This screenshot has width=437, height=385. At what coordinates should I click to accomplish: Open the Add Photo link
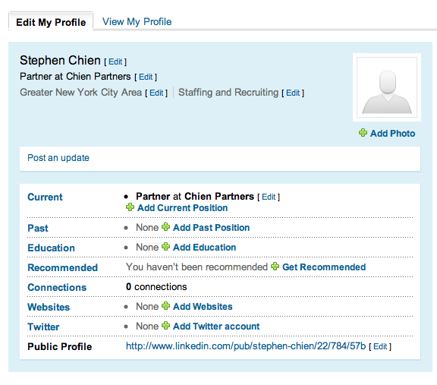coord(393,134)
